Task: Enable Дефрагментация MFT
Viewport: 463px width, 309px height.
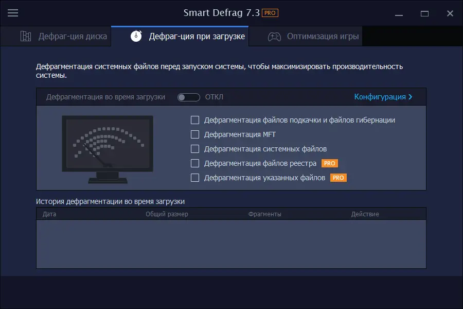Action: 195,134
